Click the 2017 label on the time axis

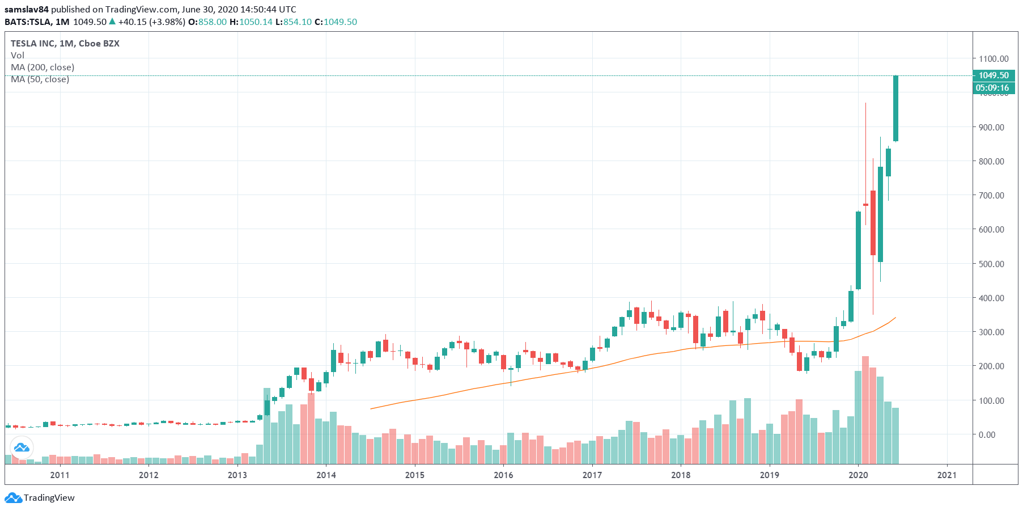click(592, 475)
